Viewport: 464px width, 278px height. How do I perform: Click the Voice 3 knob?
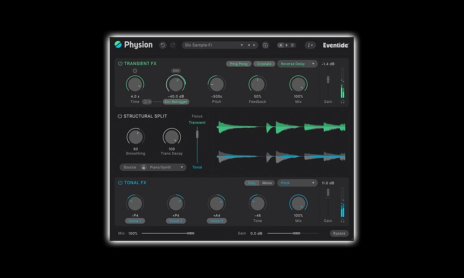tap(217, 203)
